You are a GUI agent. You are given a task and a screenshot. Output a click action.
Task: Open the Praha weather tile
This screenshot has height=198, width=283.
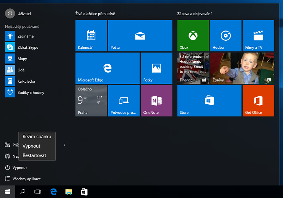click(91, 101)
